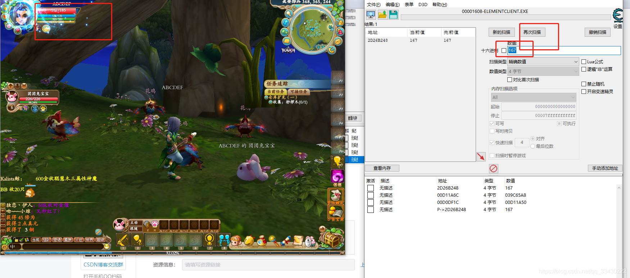Open the red pouch bag icon in game menu
Viewport: 630px width, 278px height.
tap(262, 241)
